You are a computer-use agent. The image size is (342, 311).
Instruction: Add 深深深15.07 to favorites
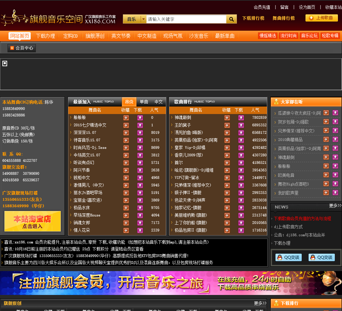126,133
